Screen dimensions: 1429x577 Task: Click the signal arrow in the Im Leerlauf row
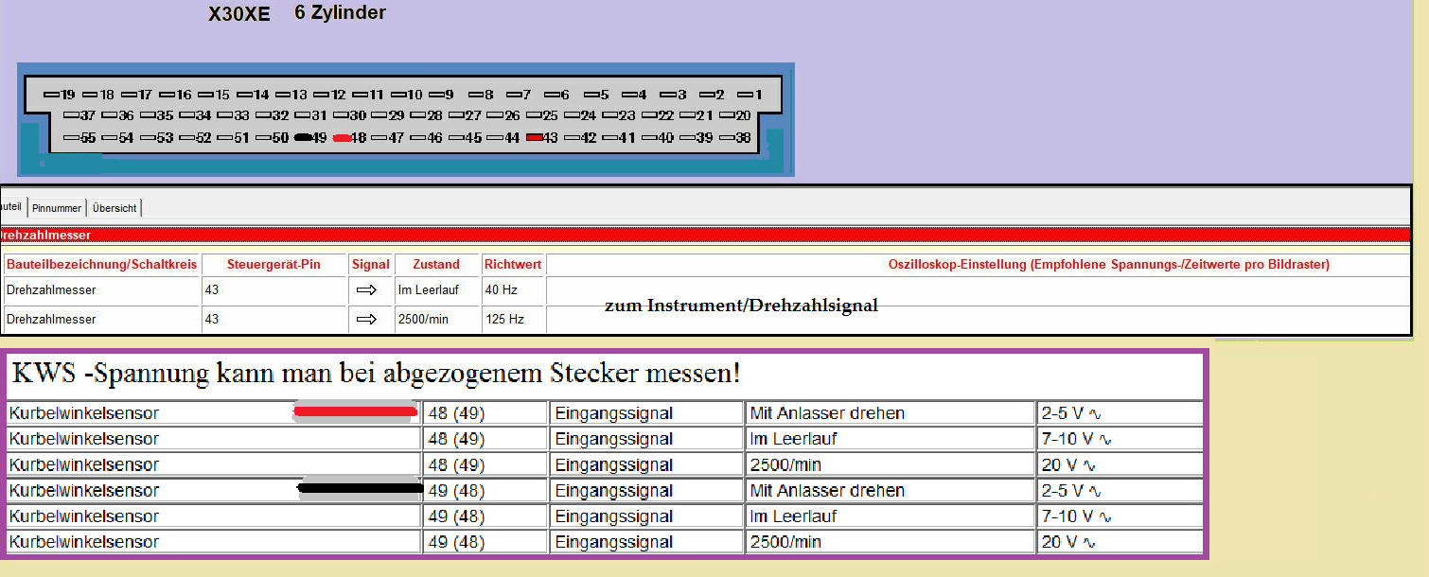(x=366, y=290)
